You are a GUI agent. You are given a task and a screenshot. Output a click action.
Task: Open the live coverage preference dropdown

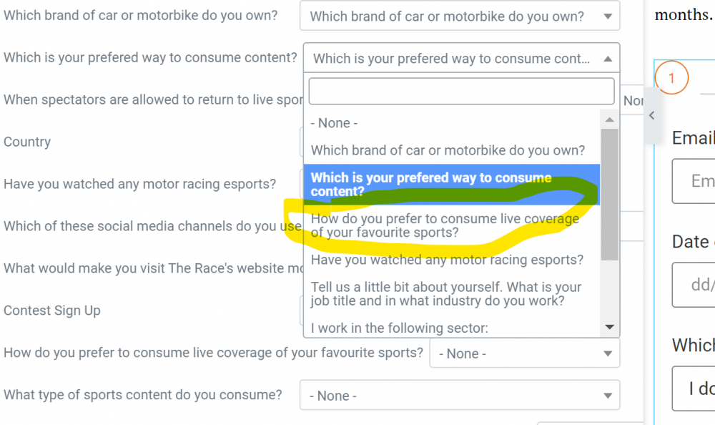click(524, 353)
